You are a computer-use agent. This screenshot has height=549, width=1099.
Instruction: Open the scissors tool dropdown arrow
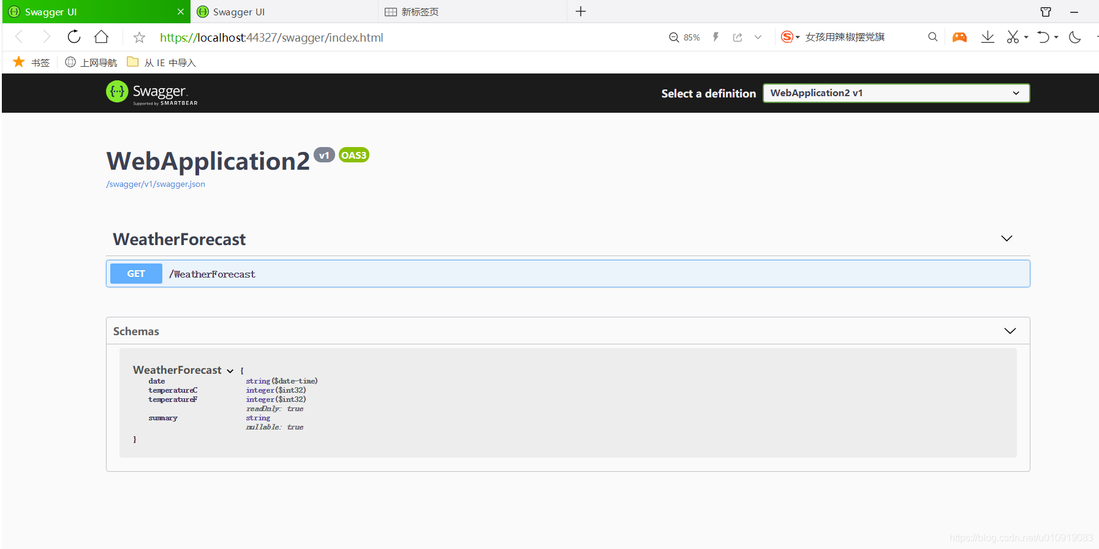tap(1026, 37)
